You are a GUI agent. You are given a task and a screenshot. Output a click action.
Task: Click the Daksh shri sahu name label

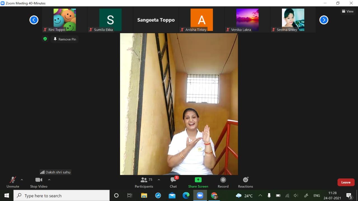coord(55,172)
